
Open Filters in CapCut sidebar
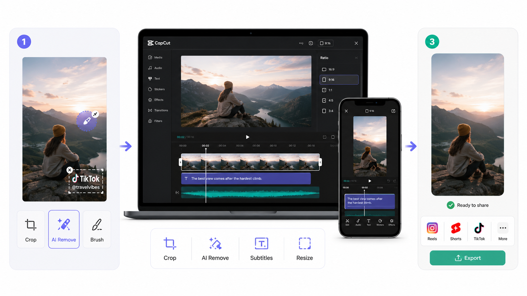tap(155, 121)
